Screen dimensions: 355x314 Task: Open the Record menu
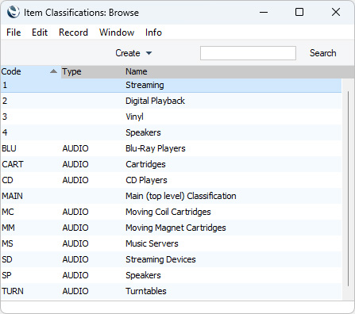pos(73,33)
